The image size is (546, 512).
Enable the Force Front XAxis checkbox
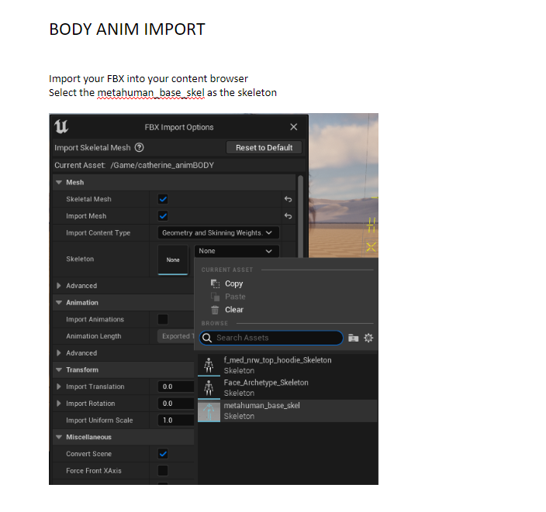point(163,471)
